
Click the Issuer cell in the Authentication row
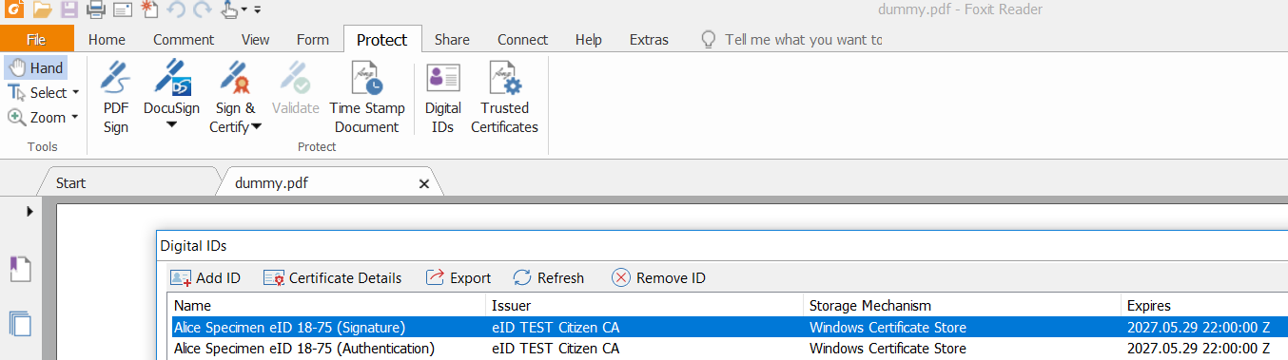point(556,349)
